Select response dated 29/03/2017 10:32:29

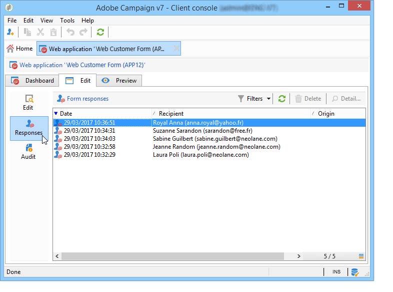89,155
